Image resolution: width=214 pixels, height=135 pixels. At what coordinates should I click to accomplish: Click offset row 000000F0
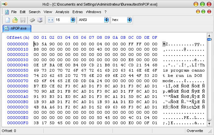(18, 123)
